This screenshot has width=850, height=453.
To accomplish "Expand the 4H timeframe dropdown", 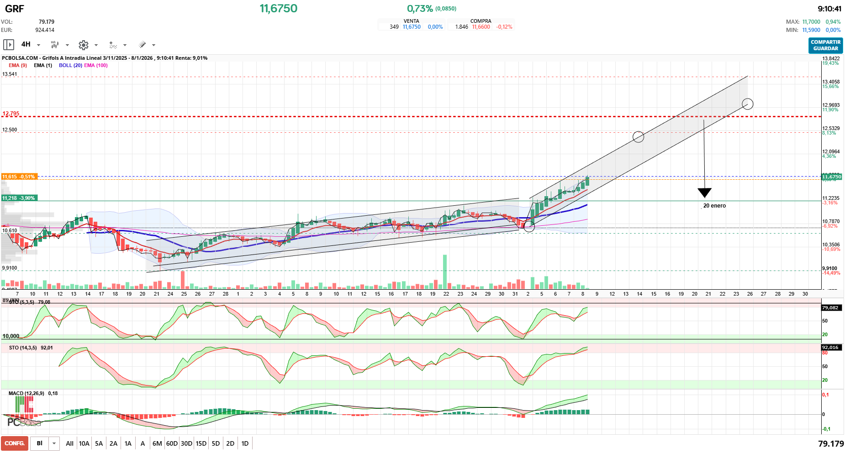I will pos(38,45).
